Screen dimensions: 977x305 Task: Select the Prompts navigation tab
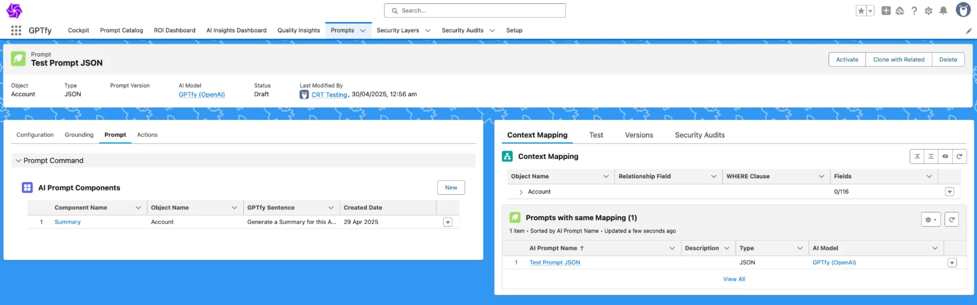342,30
